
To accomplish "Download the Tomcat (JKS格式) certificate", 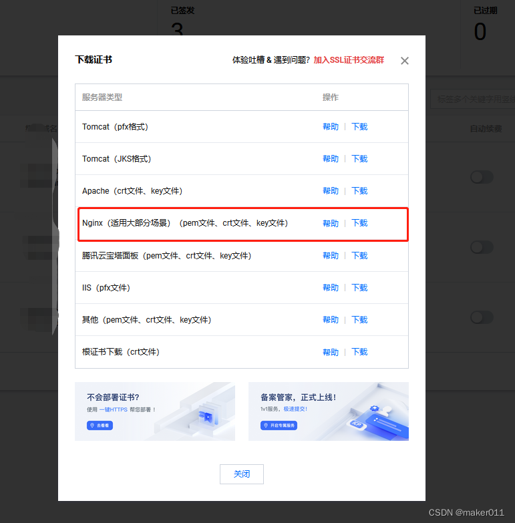I will click(x=359, y=159).
